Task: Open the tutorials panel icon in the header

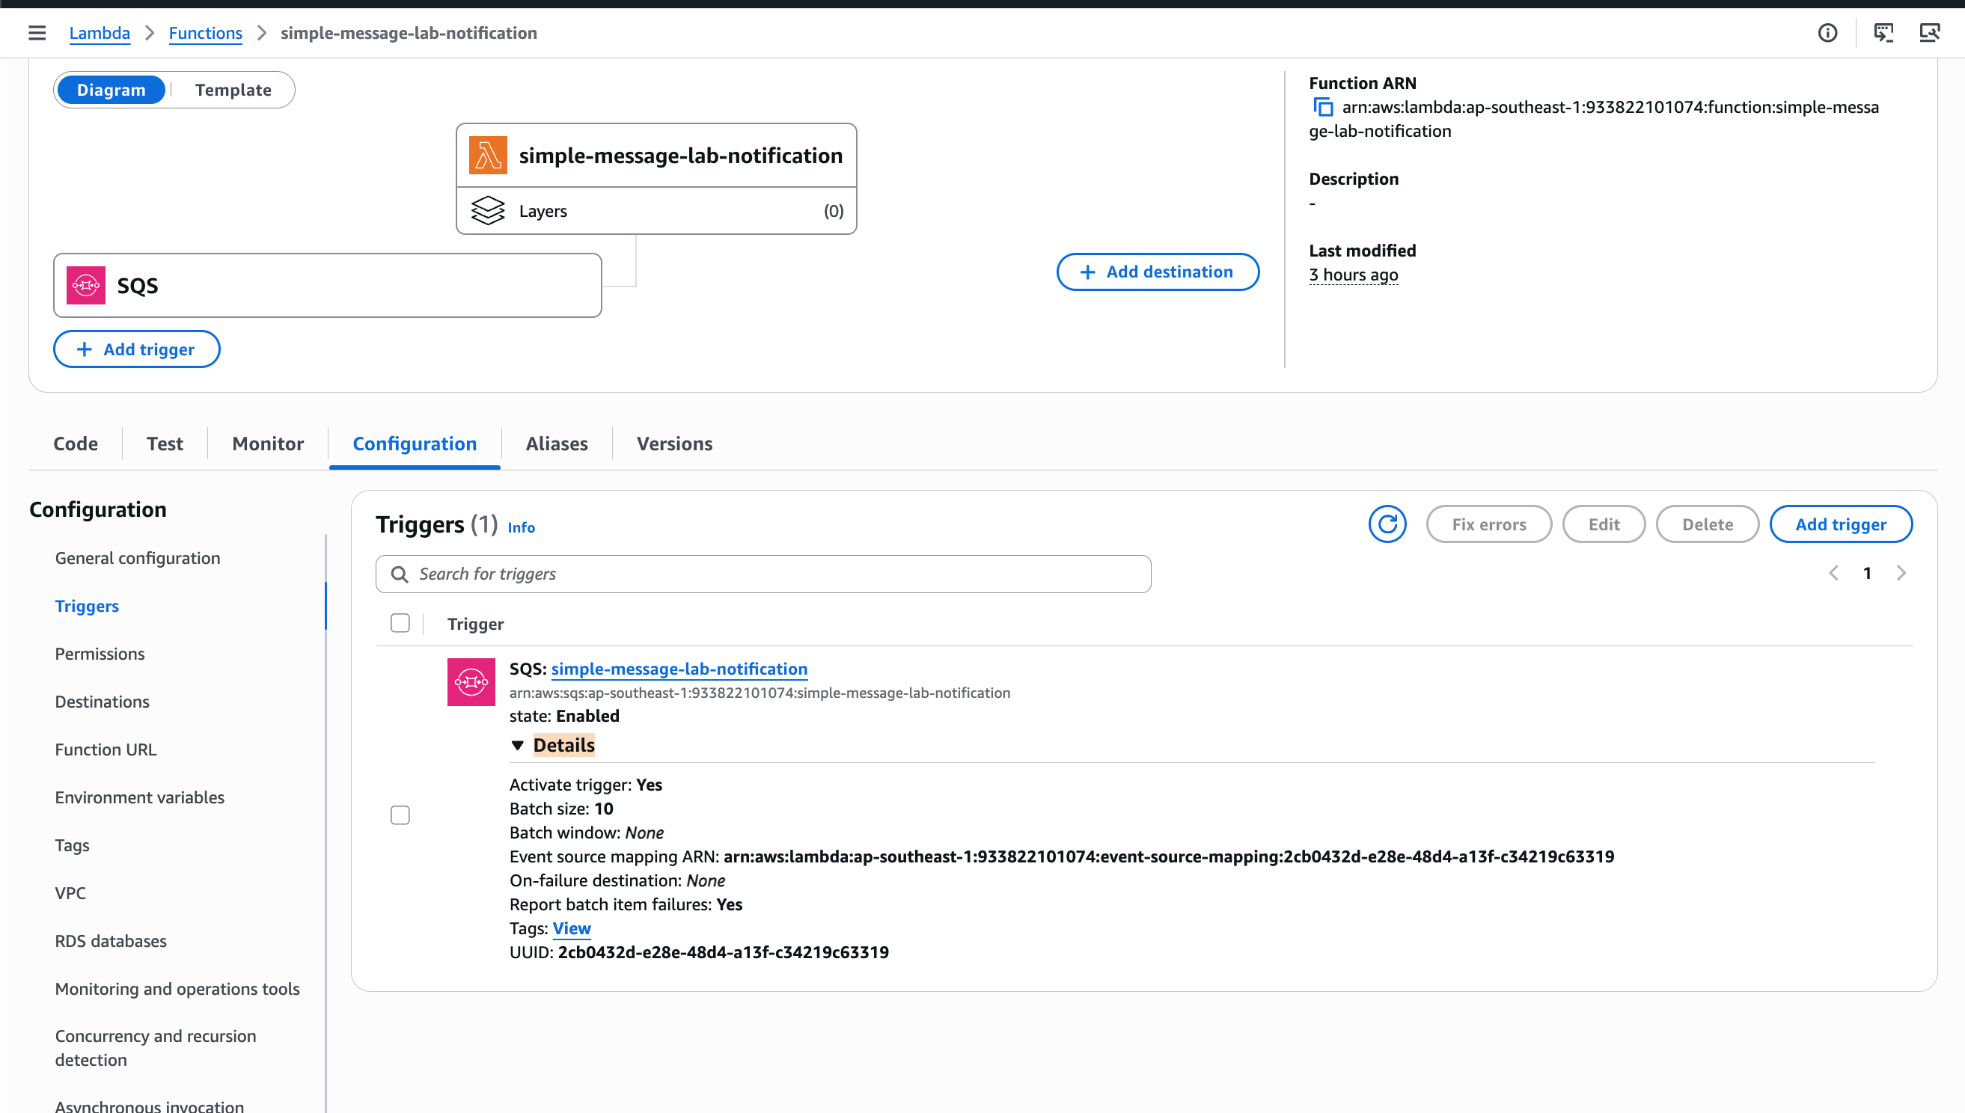Action: coord(1883,33)
